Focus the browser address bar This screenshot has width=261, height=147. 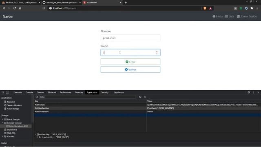(x=125, y=8)
